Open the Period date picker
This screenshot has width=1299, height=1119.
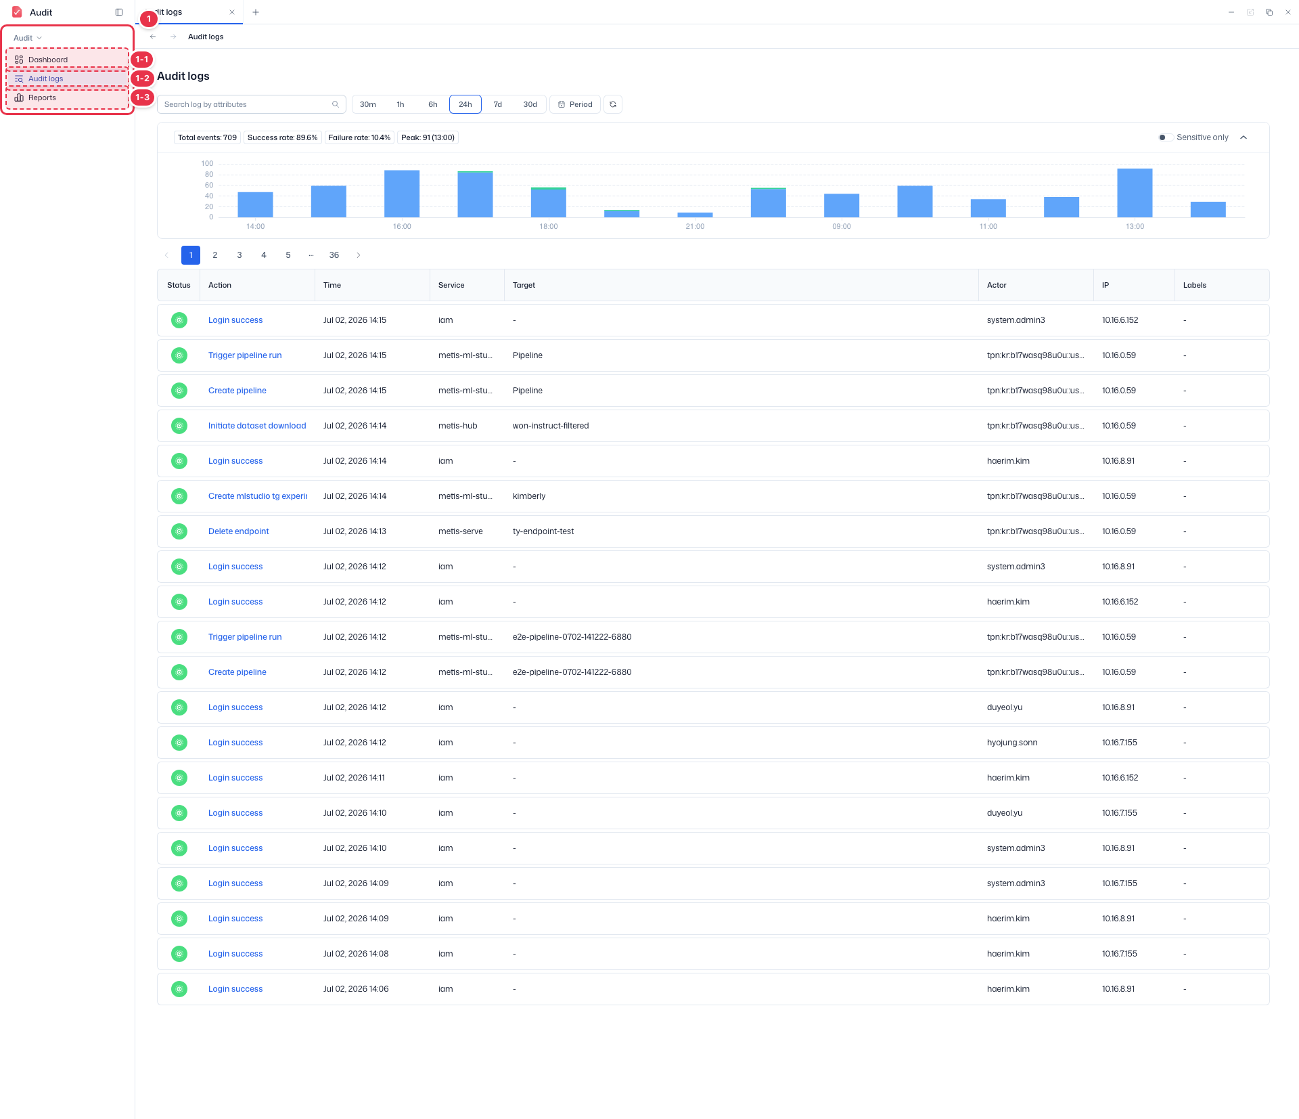575,104
